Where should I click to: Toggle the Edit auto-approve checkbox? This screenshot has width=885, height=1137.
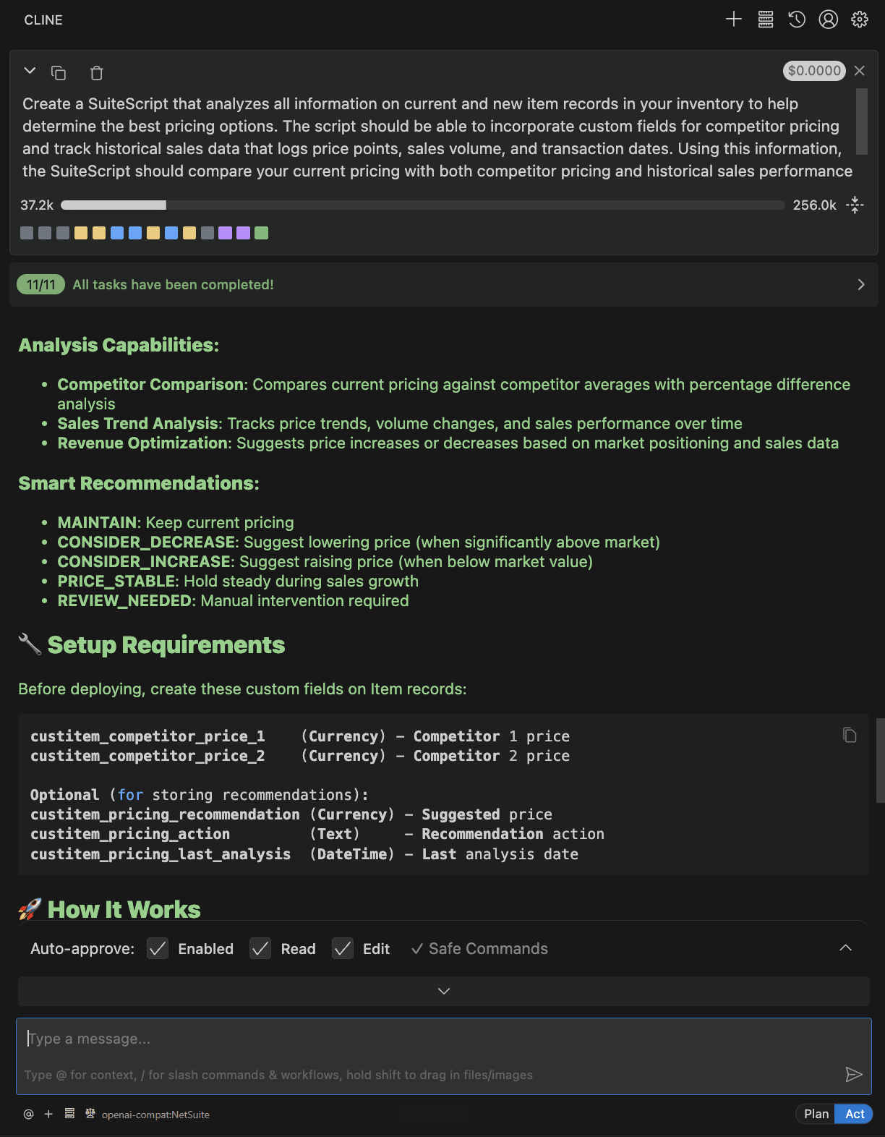click(343, 948)
